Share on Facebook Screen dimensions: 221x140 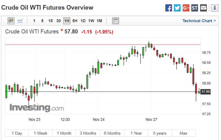coord(169,8)
